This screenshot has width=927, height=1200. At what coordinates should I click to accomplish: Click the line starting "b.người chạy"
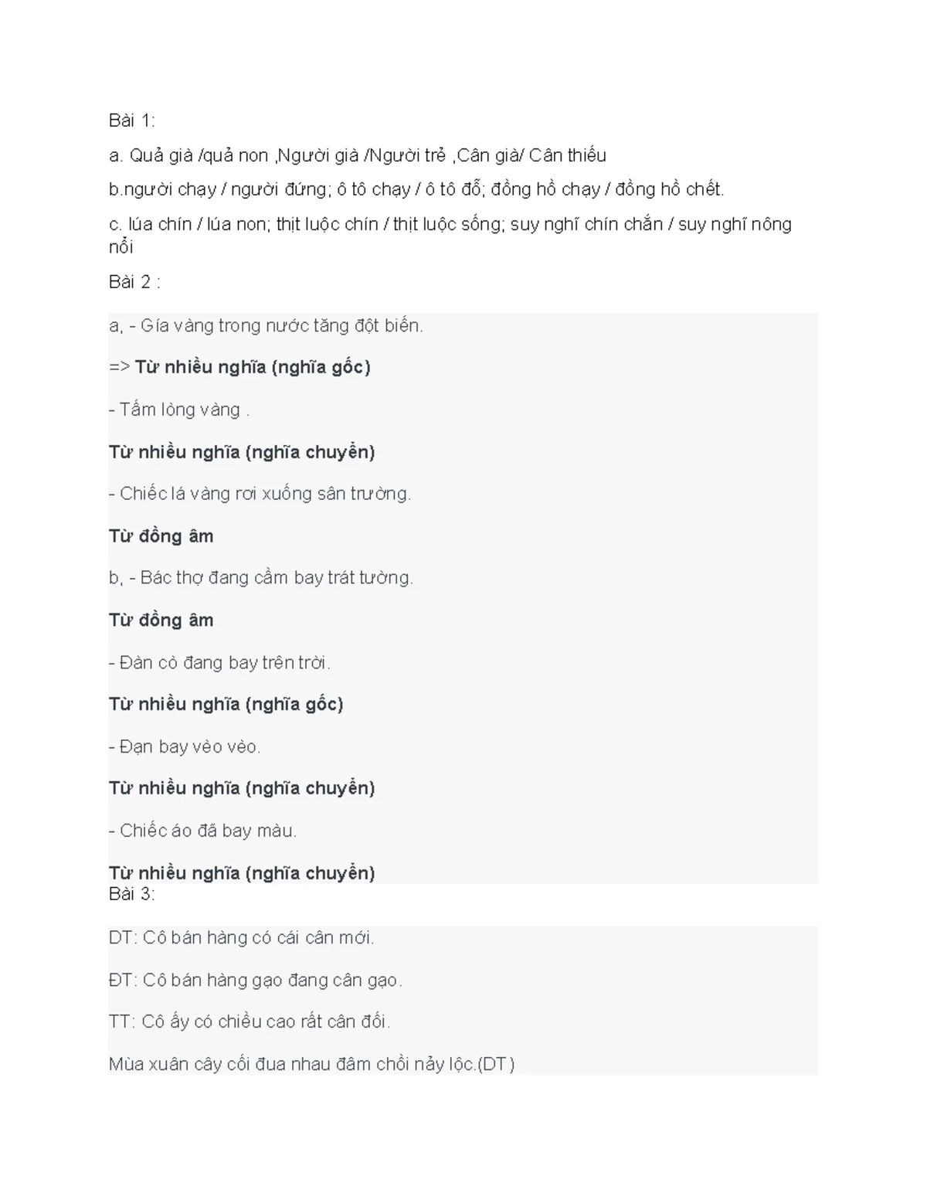416,189
